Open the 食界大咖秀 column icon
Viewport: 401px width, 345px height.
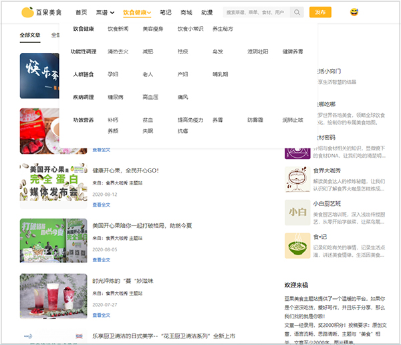297,179
